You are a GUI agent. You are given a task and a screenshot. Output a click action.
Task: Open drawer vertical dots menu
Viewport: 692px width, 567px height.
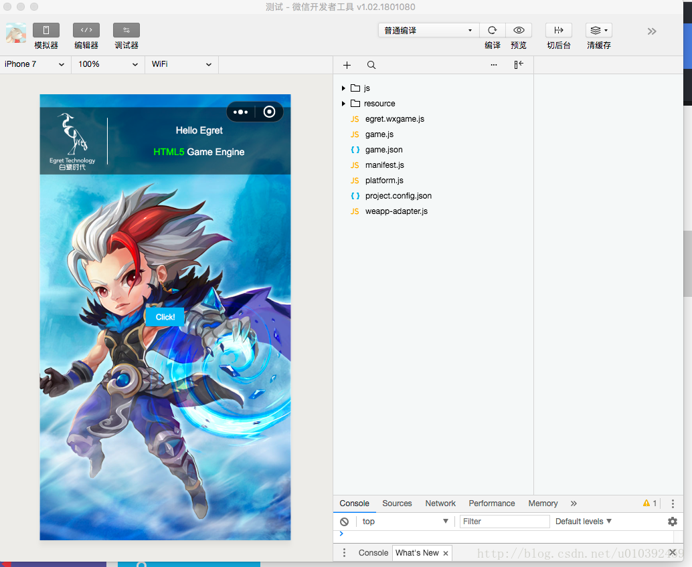[344, 553]
